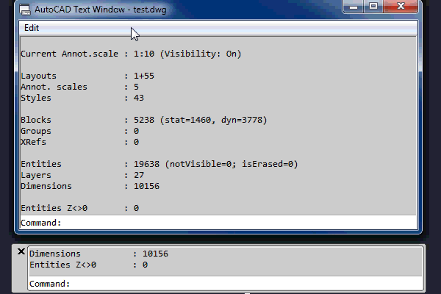Open the Edit menu
The width and height of the screenshot is (441, 294).
point(32,28)
